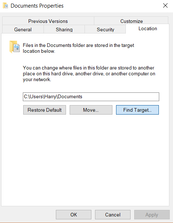Click the 'You can change where files' paragraph
Screen dimensions: 173x223
pos(89,73)
